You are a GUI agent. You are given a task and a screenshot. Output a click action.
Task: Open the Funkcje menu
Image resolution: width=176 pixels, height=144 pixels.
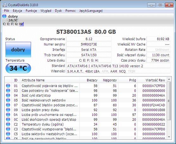31,11
